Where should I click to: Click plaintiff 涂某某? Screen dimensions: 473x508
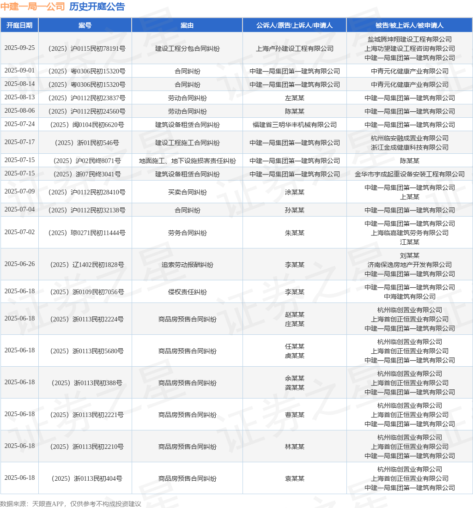tap(295, 192)
